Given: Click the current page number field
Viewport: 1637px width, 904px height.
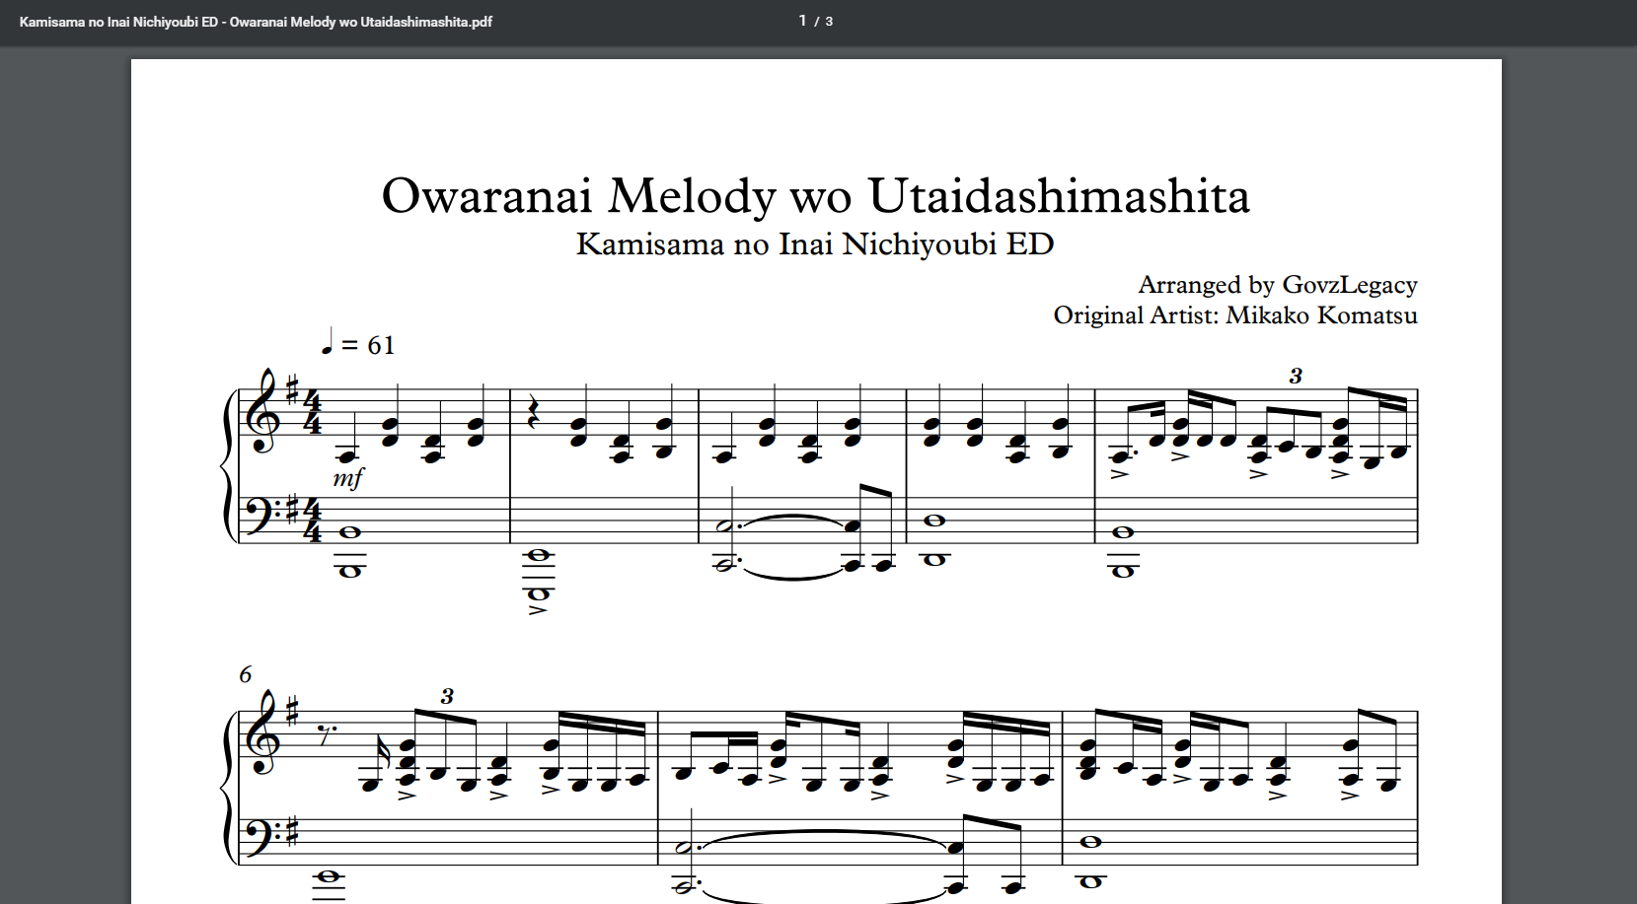Looking at the screenshot, I should click(802, 21).
